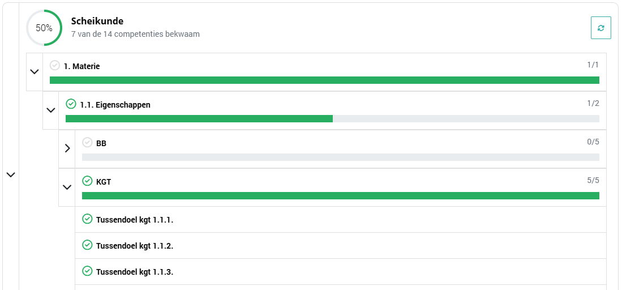622x290 pixels.
Task: Click the green check beside 1.1. Eigenschappen
Action: click(71, 104)
